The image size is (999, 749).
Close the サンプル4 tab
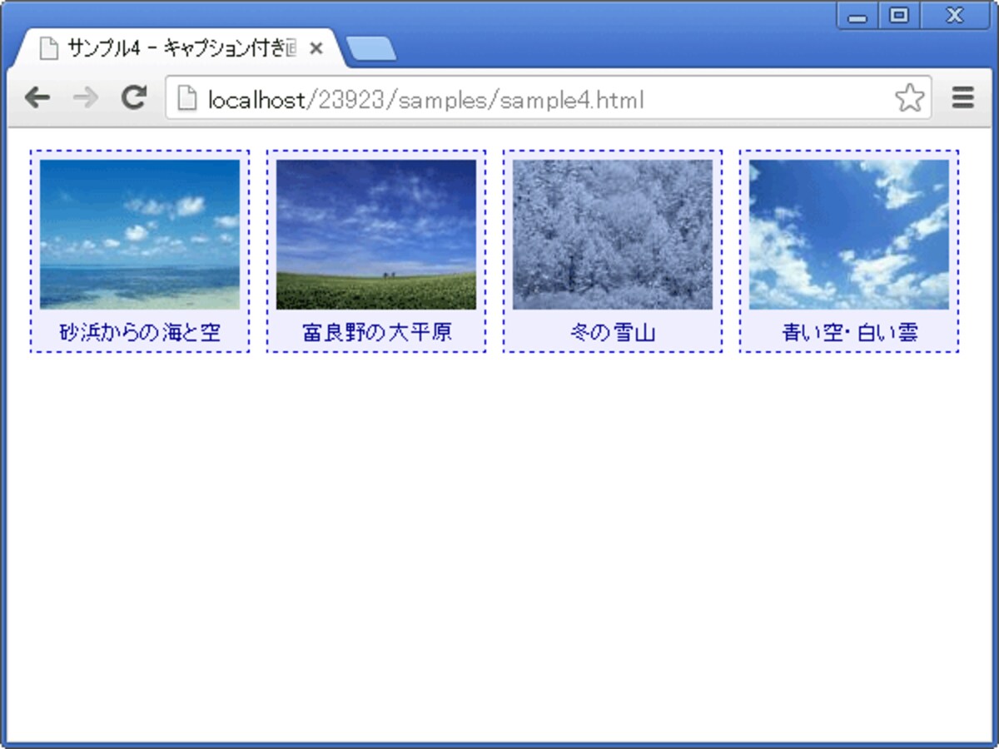[x=316, y=48]
